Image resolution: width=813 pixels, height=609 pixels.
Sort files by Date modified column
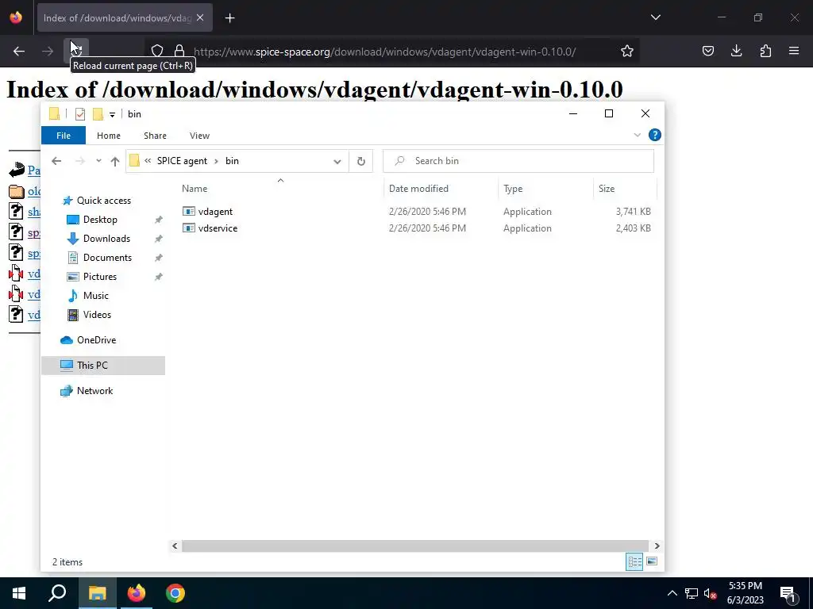[418, 189]
